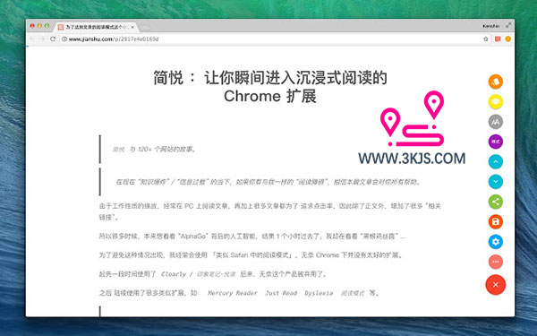Click the orange extension icon in toolbar
The image size is (537, 336).
click(507, 39)
